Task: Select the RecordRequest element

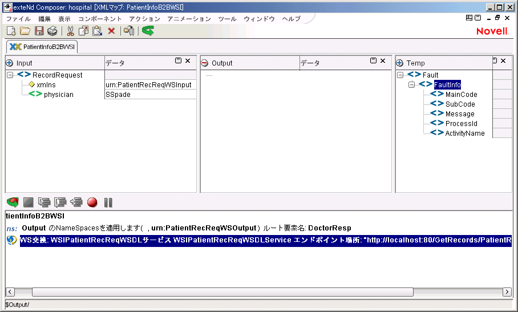Action: pos(57,75)
